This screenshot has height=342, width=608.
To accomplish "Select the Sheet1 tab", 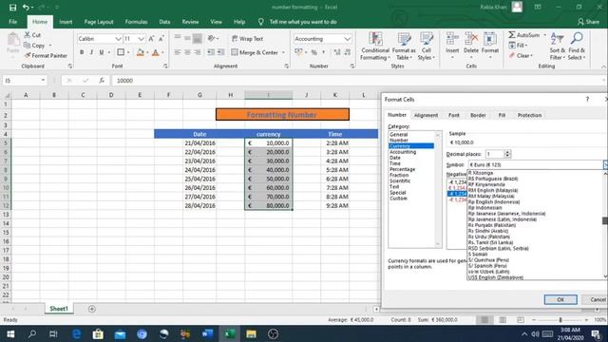I will (x=59, y=309).
